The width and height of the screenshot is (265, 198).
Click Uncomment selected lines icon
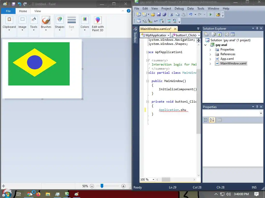click(x=175, y=21)
